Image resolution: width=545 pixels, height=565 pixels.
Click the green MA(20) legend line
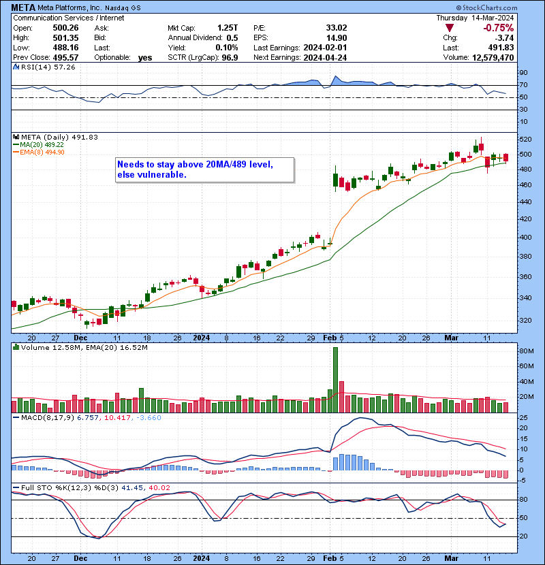tap(16, 144)
